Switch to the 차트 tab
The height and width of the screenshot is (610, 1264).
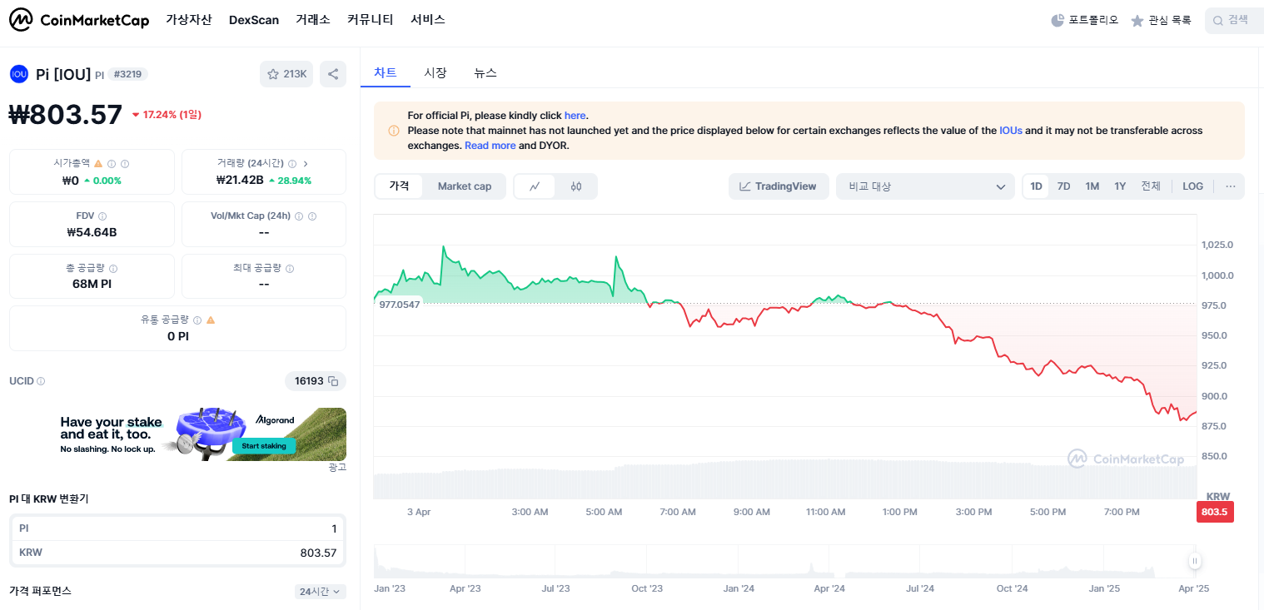coord(386,72)
